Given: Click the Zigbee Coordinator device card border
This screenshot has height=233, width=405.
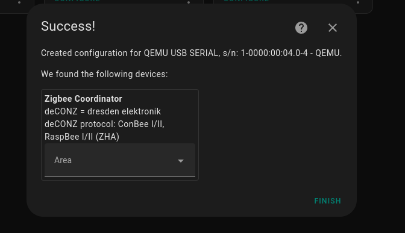Looking at the screenshot, I should coord(120,90).
